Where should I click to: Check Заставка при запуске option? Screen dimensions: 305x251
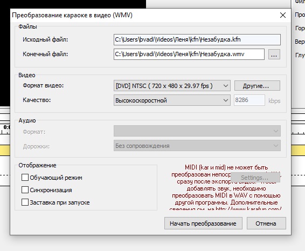[x=25, y=202]
